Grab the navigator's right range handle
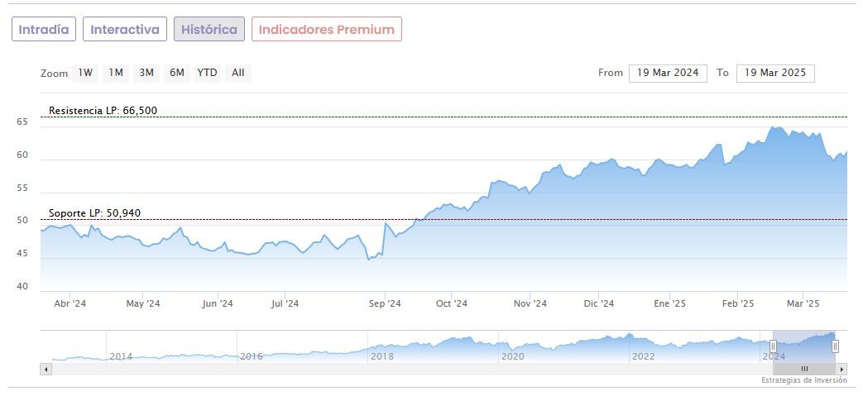Image resolution: width=863 pixels, height=396 pixels. point(835,346)
